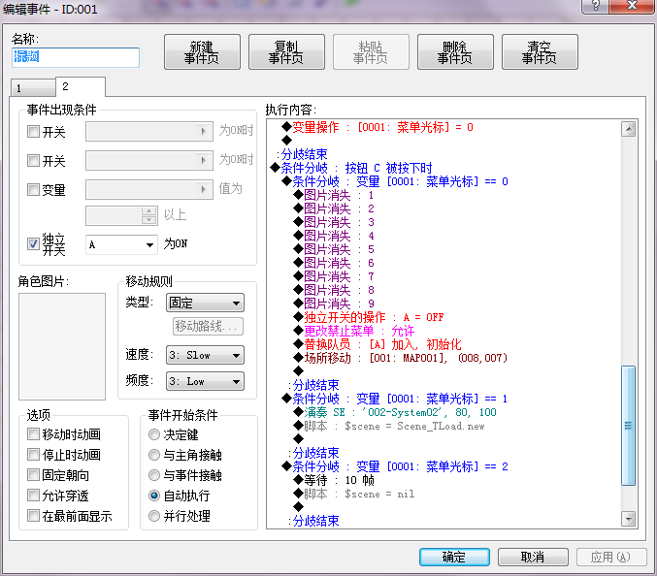
Task: Enable the first 开关 condition checkbox
Action: coord(34,132)
